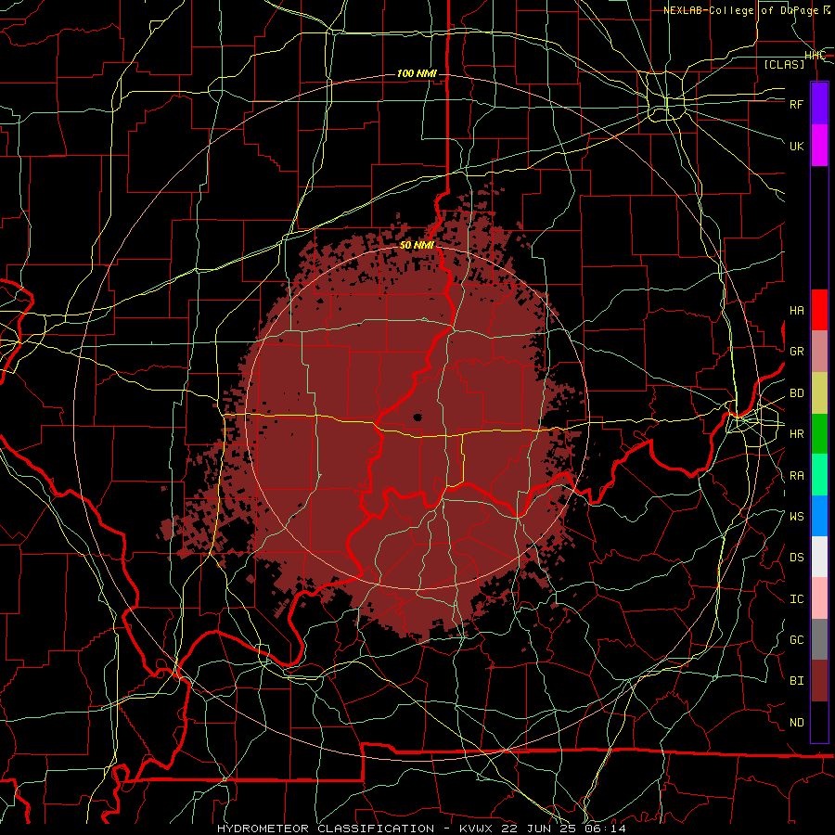Pick the dark green HR swatch

coord(819,434)
